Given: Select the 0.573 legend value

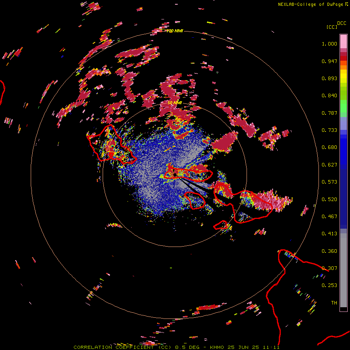Looking at the screenshot, I should point(329,182).
